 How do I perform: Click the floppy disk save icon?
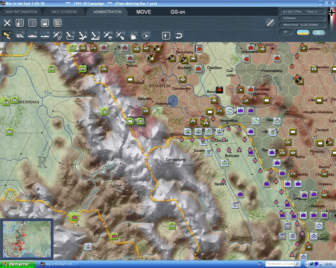(45, 23)
